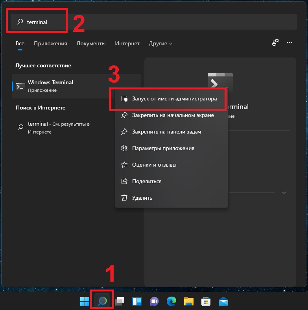Expand the Другие filter dropdown

160,43
